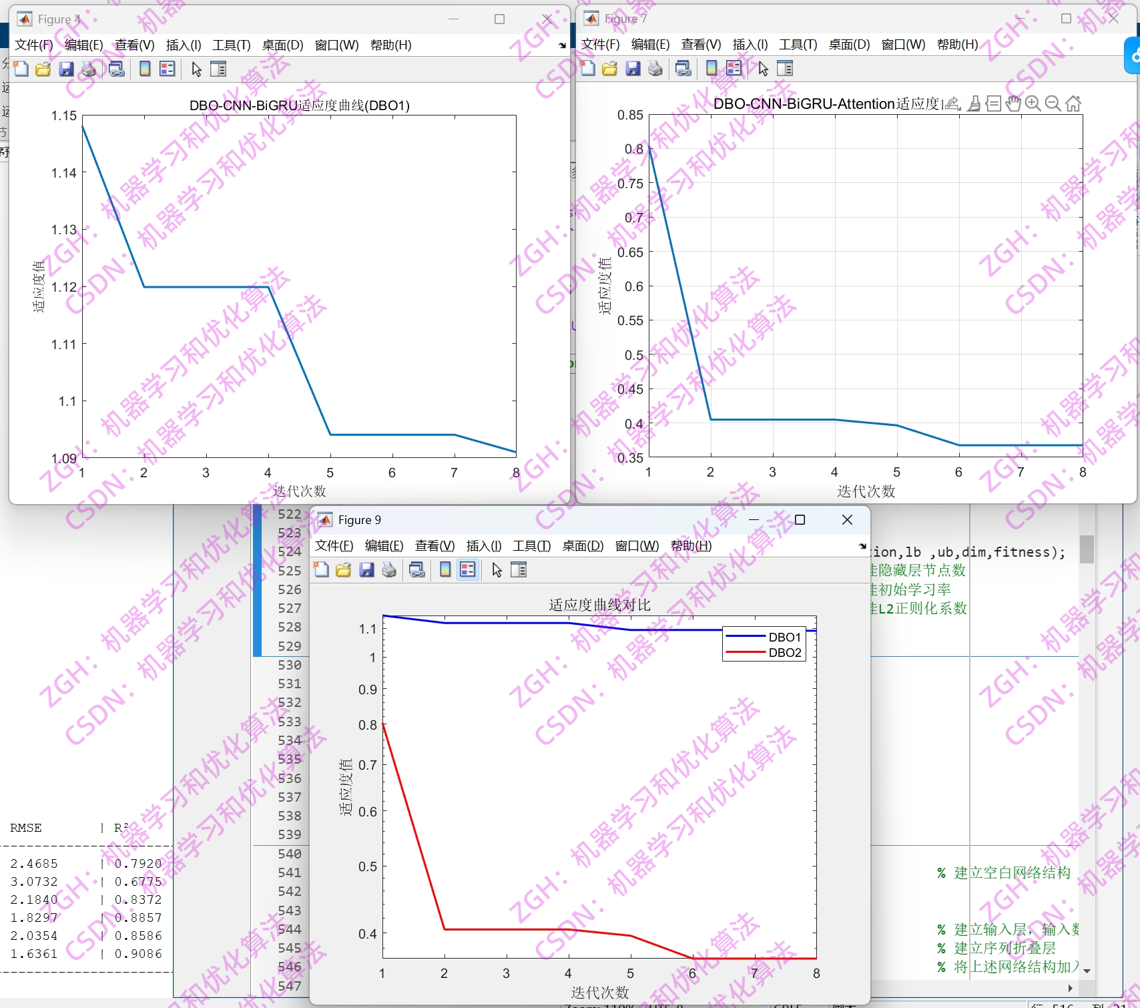1140x1008 pixels.
Task: Click Link Plot icon in Figure 4 toolbar
Action: point(117,69)
